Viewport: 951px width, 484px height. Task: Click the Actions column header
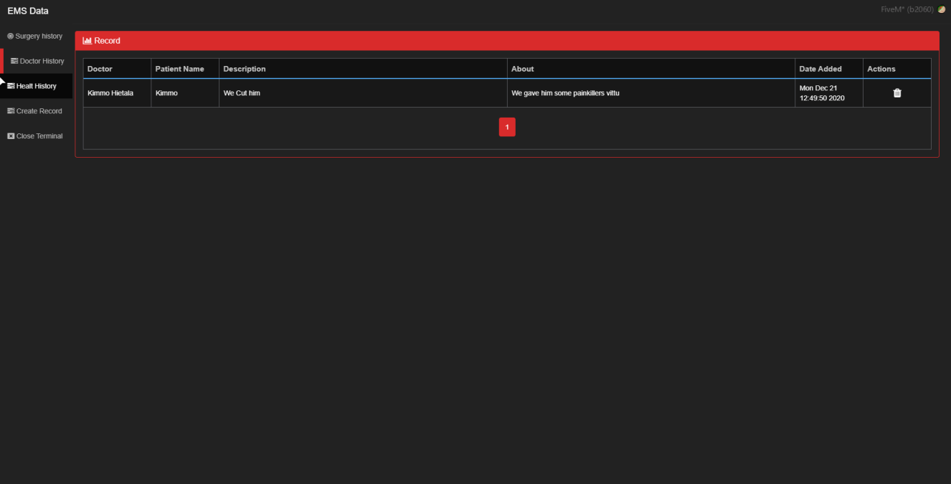coord(881,69)
